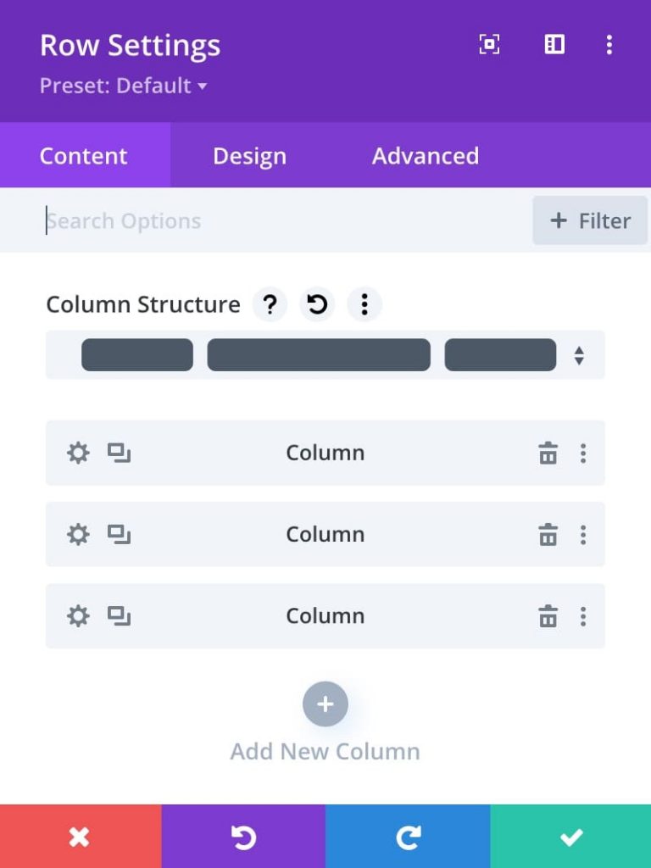Switch to the Design tab
This screenshot has height=868, width=651.
coord(249,155)
